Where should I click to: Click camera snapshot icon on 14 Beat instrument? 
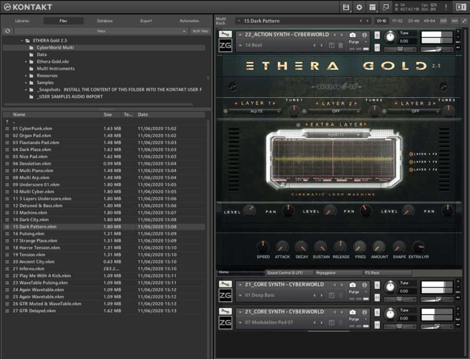pyautogui.click(x=353, y=35)
